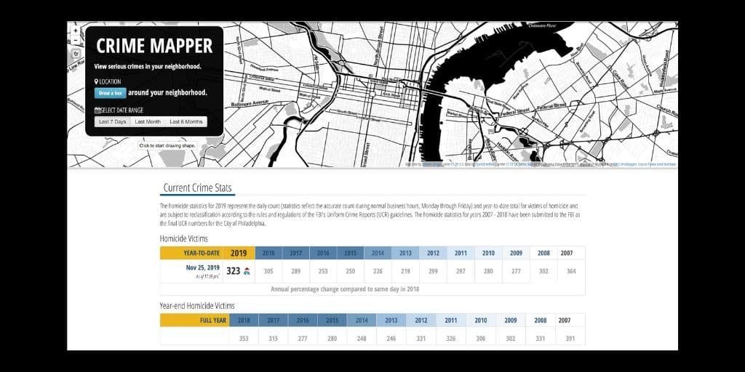Viewport: 745px width, 372px height.
Task: Click the CRIME MAPPER title
Action: (x=154, y=46)
